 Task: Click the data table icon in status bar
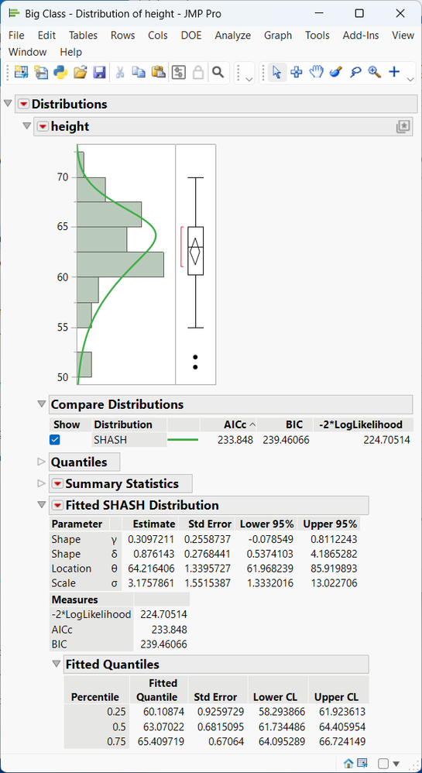pyautogui.click(x=362, y=763)
